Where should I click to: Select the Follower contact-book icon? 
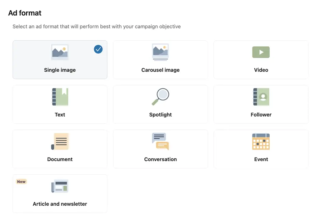click(261, 97)
